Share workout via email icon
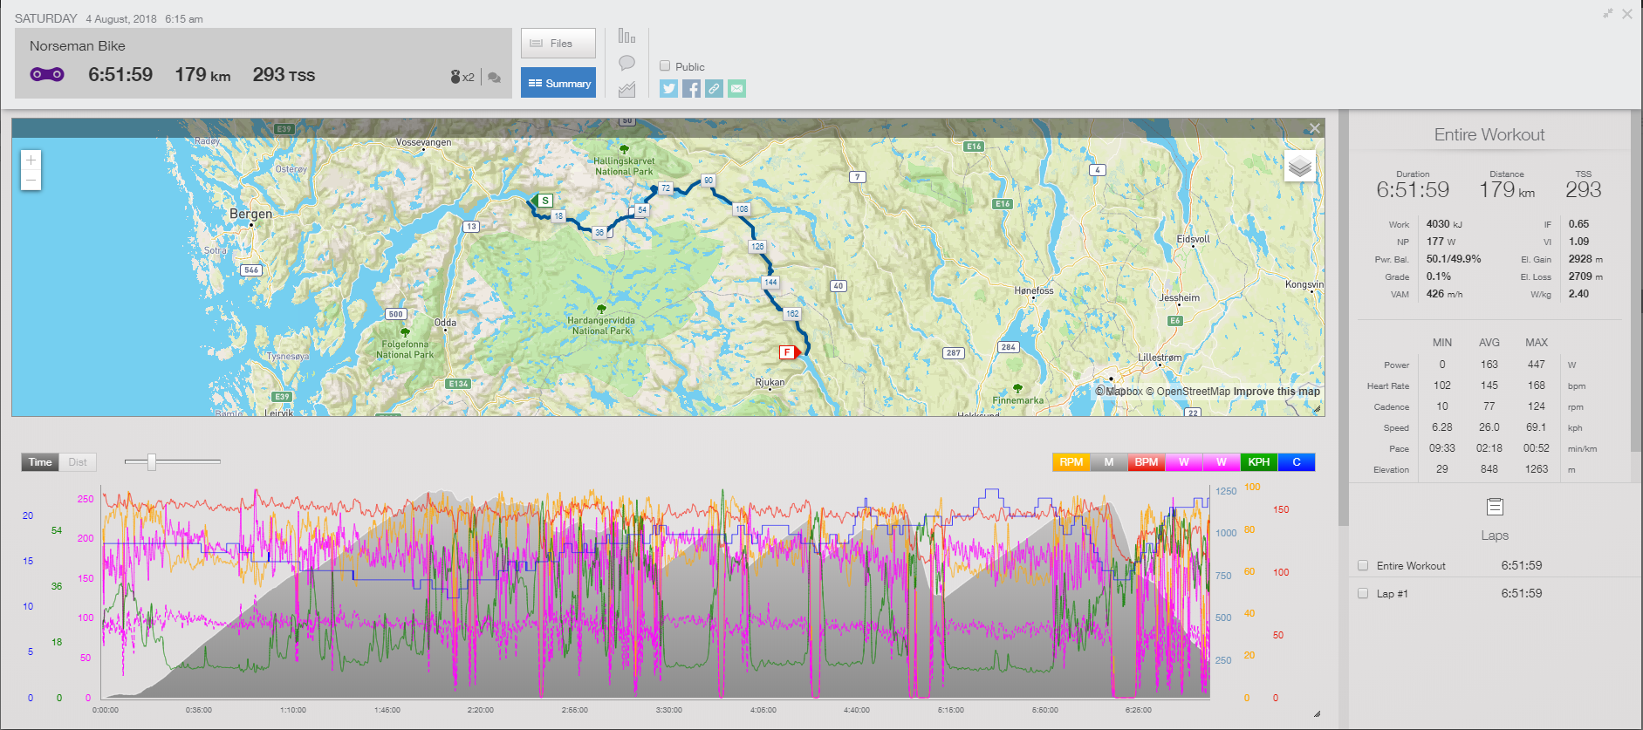This screenshot has height=730, width=1643. pos(737,88)
